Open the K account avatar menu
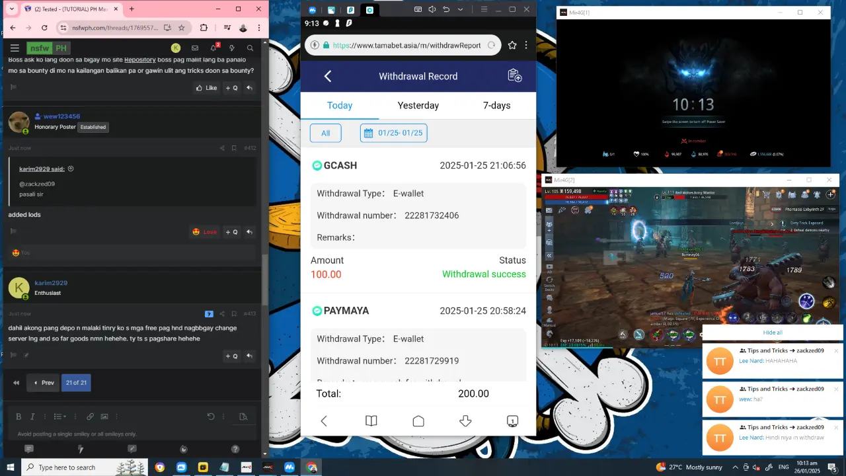This screenshot has height=476, width=846. 176,48
